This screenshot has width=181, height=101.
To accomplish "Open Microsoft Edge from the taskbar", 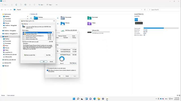I will point(95,99).
